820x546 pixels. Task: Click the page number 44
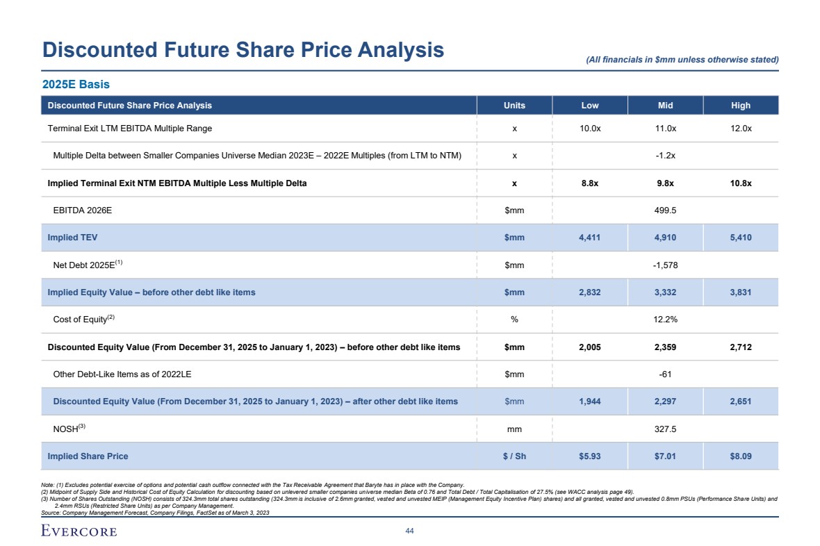tap(410, 531)
